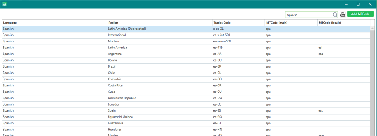Click the Add MTCode button

[x=360, y=14]
